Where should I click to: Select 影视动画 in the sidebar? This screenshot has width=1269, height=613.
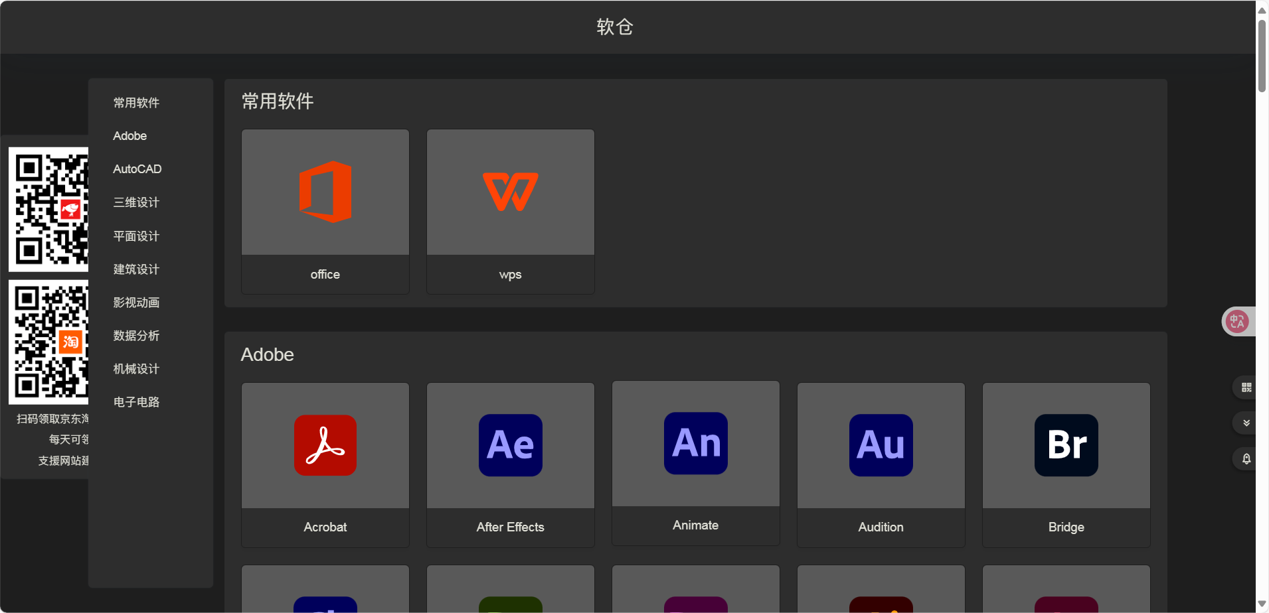136,303
